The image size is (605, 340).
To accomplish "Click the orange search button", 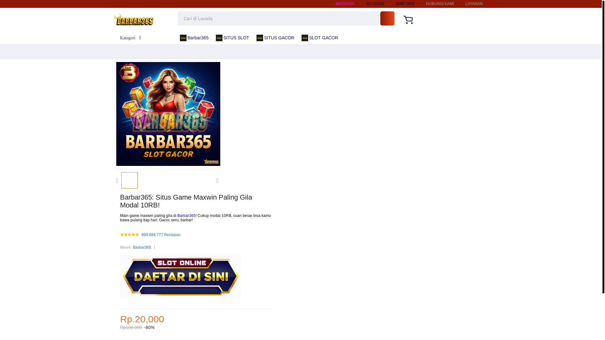I will pyautogui.click(x=387, y=18).
